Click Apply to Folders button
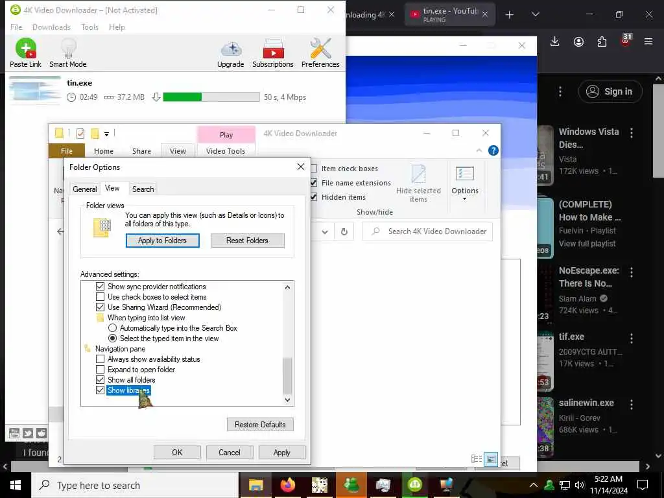 [x=163, y=241]
